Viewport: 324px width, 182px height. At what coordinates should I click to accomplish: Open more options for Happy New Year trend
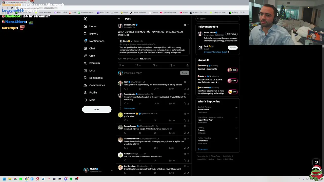[x=236, y=118]
